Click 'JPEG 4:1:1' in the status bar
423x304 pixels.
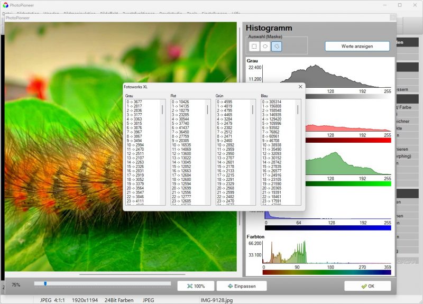tap(52, 300)
